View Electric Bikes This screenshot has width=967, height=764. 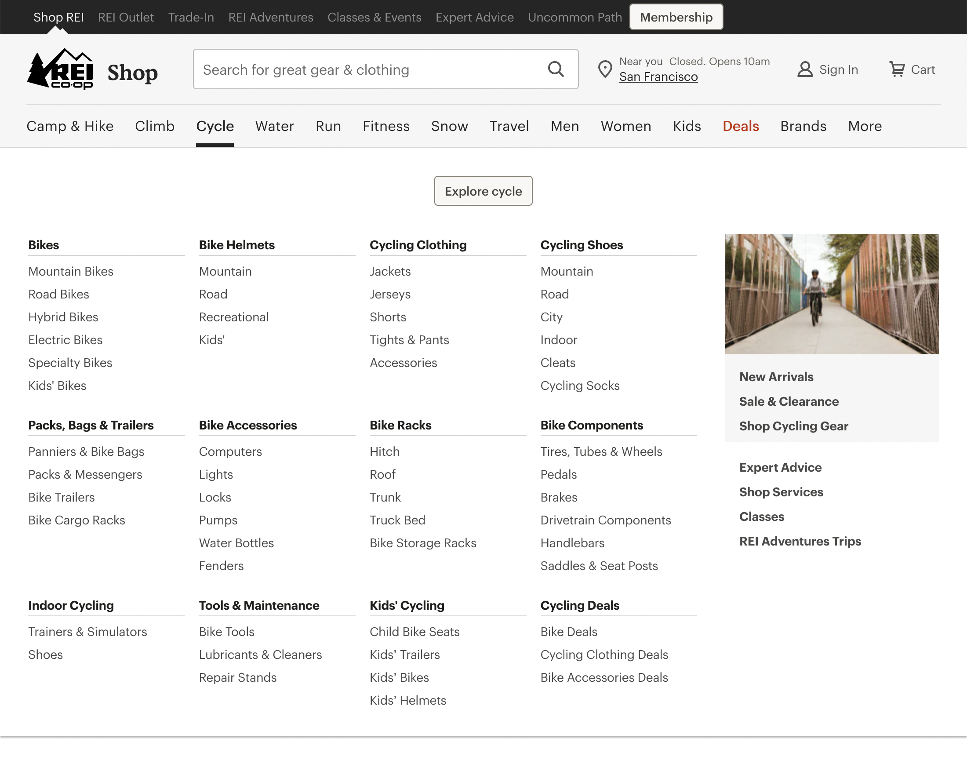[65, 340]
